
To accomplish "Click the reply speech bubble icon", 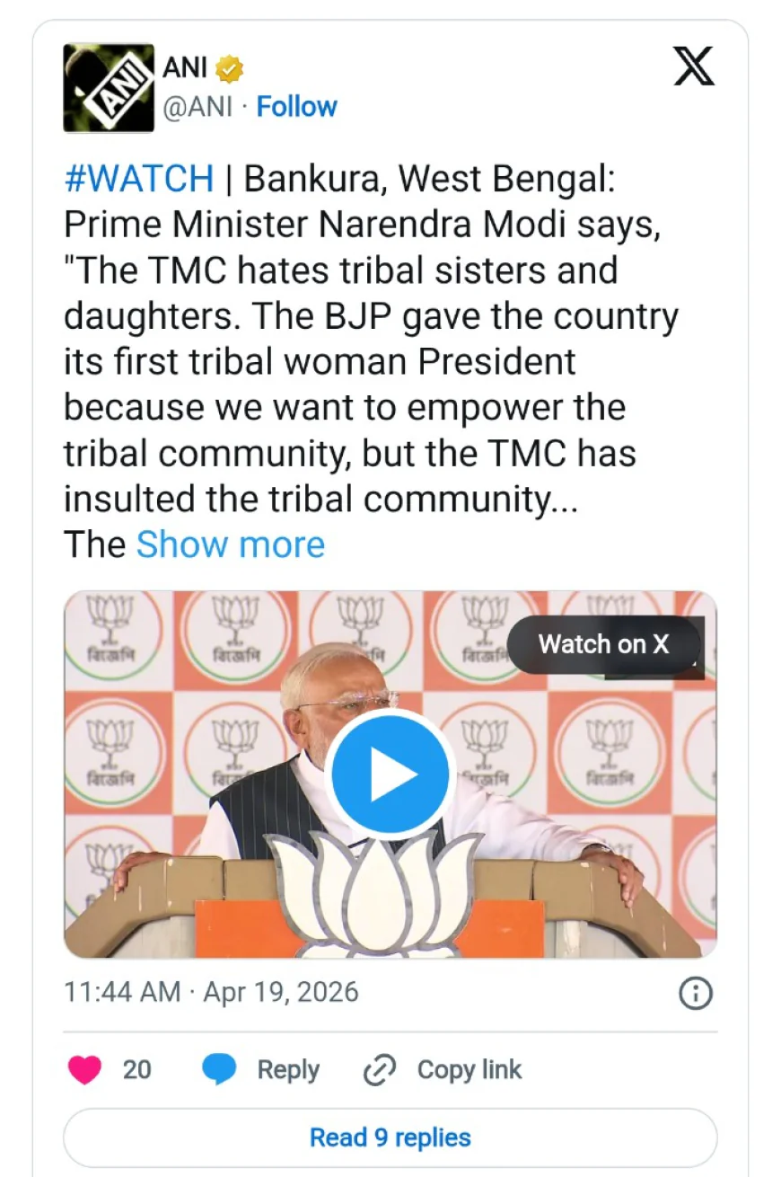I will [219, 1070].
